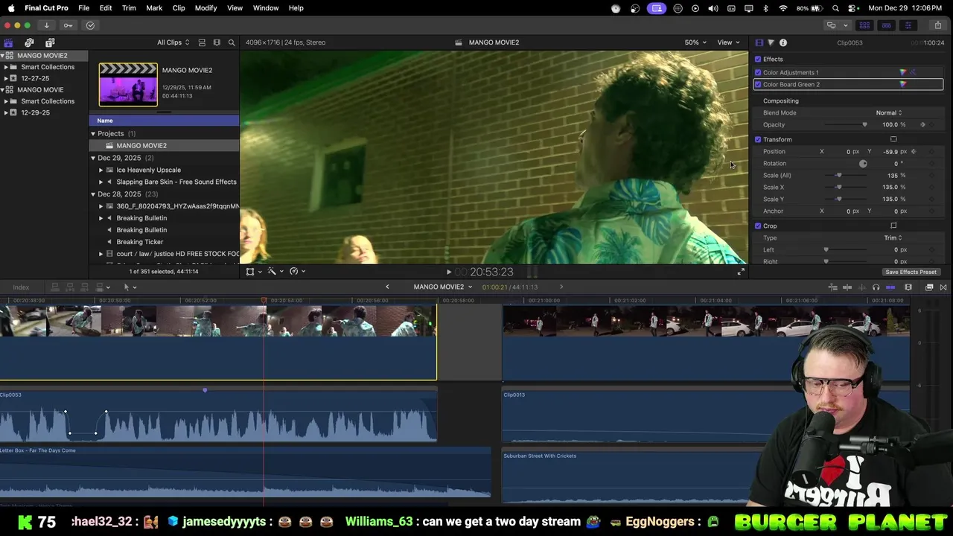Open the Info inspector tab
Viewport: 953px width, 536px height.
pyautogui.click(x=783, y=42)
